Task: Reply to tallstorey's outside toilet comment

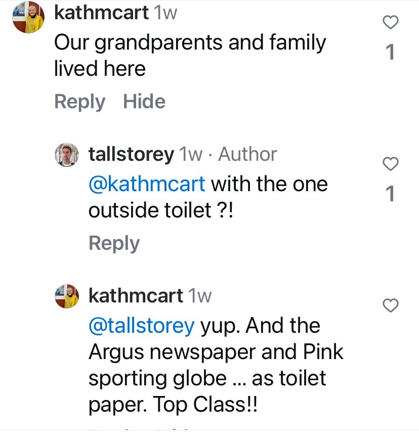Action: tap(114, 243)
